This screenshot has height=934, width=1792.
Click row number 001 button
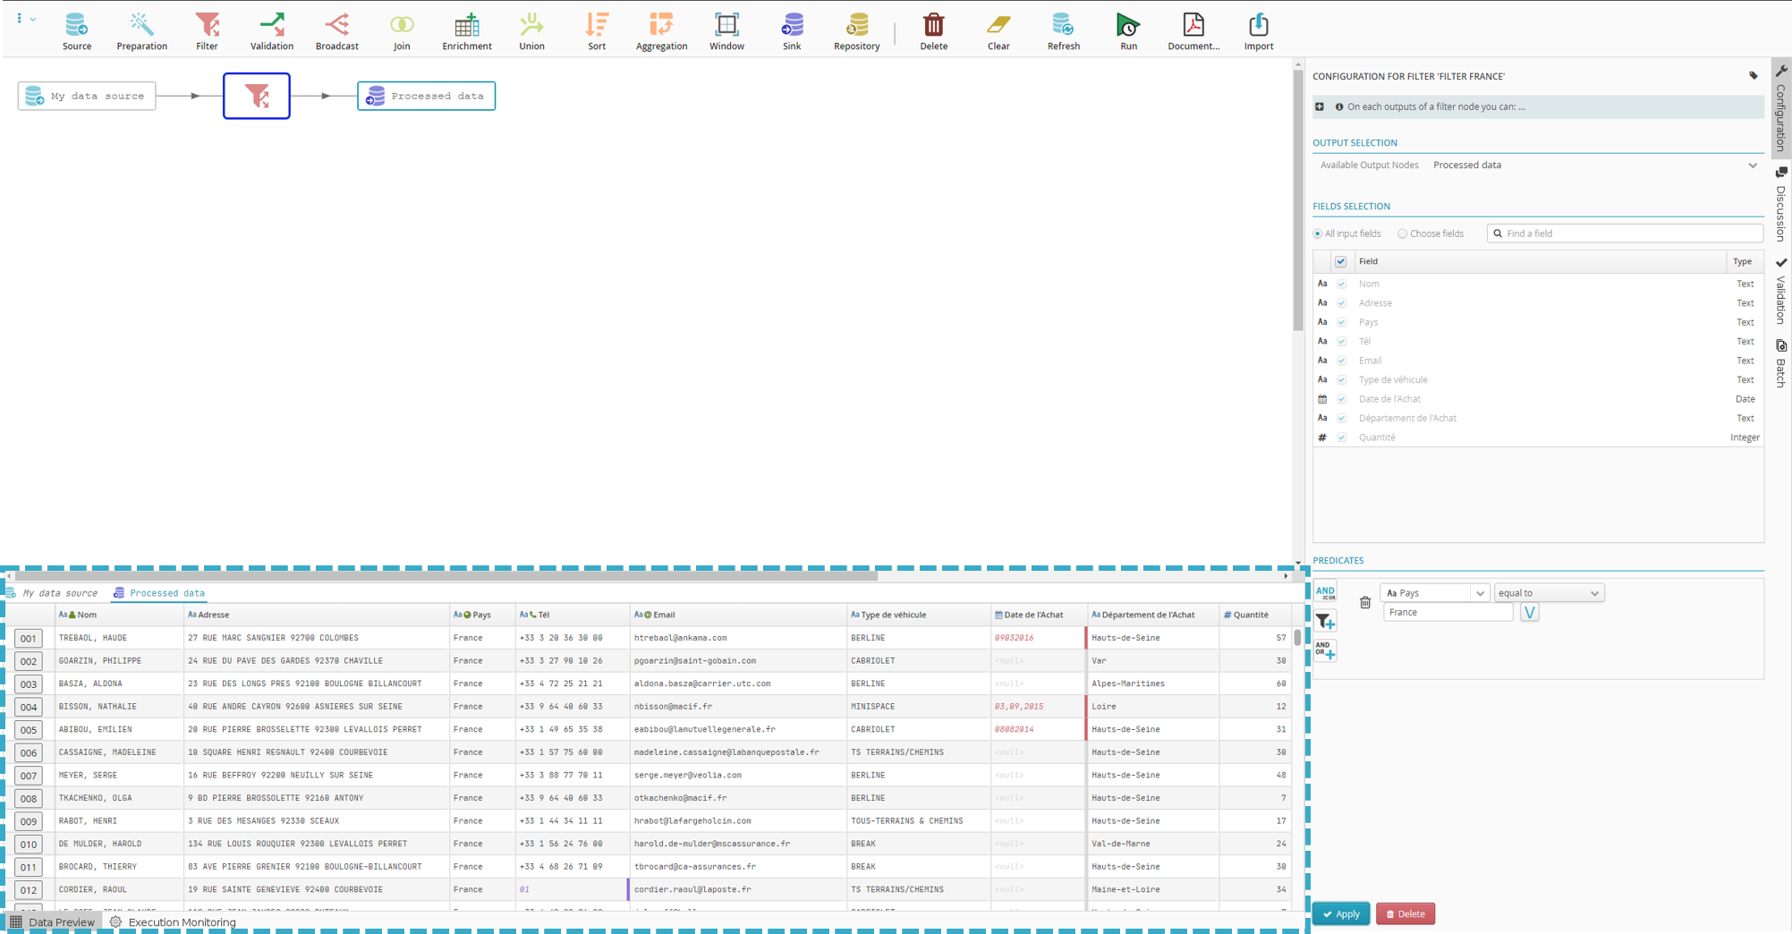[x=29, y=639]
